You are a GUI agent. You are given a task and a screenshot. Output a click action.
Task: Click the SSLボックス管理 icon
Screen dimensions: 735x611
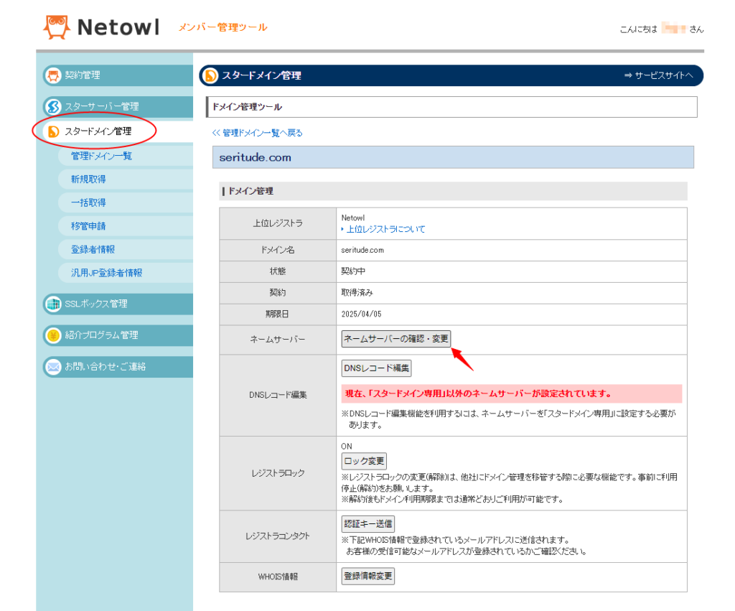(x=53, y=304)
